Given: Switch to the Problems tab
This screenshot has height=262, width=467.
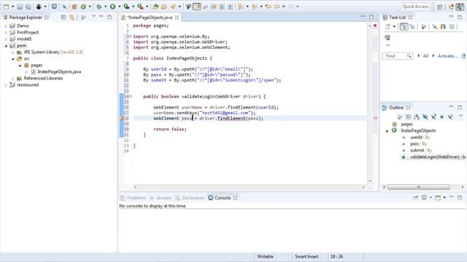Looking at the screenshot, I should pos(134,198).
